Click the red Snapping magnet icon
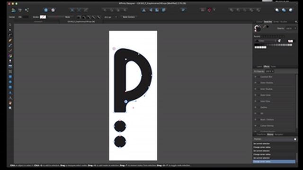The height and width of the screenshot is (170, 303). coord(210,10)
